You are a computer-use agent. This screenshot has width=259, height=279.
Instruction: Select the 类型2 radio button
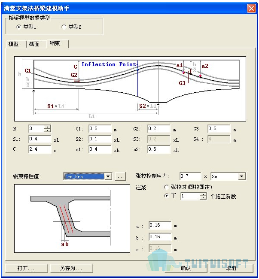click(x=64, y=27)
